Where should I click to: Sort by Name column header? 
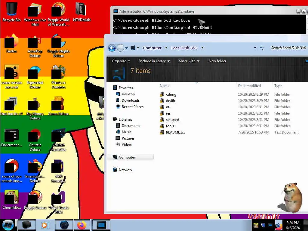tap(165, 86)
